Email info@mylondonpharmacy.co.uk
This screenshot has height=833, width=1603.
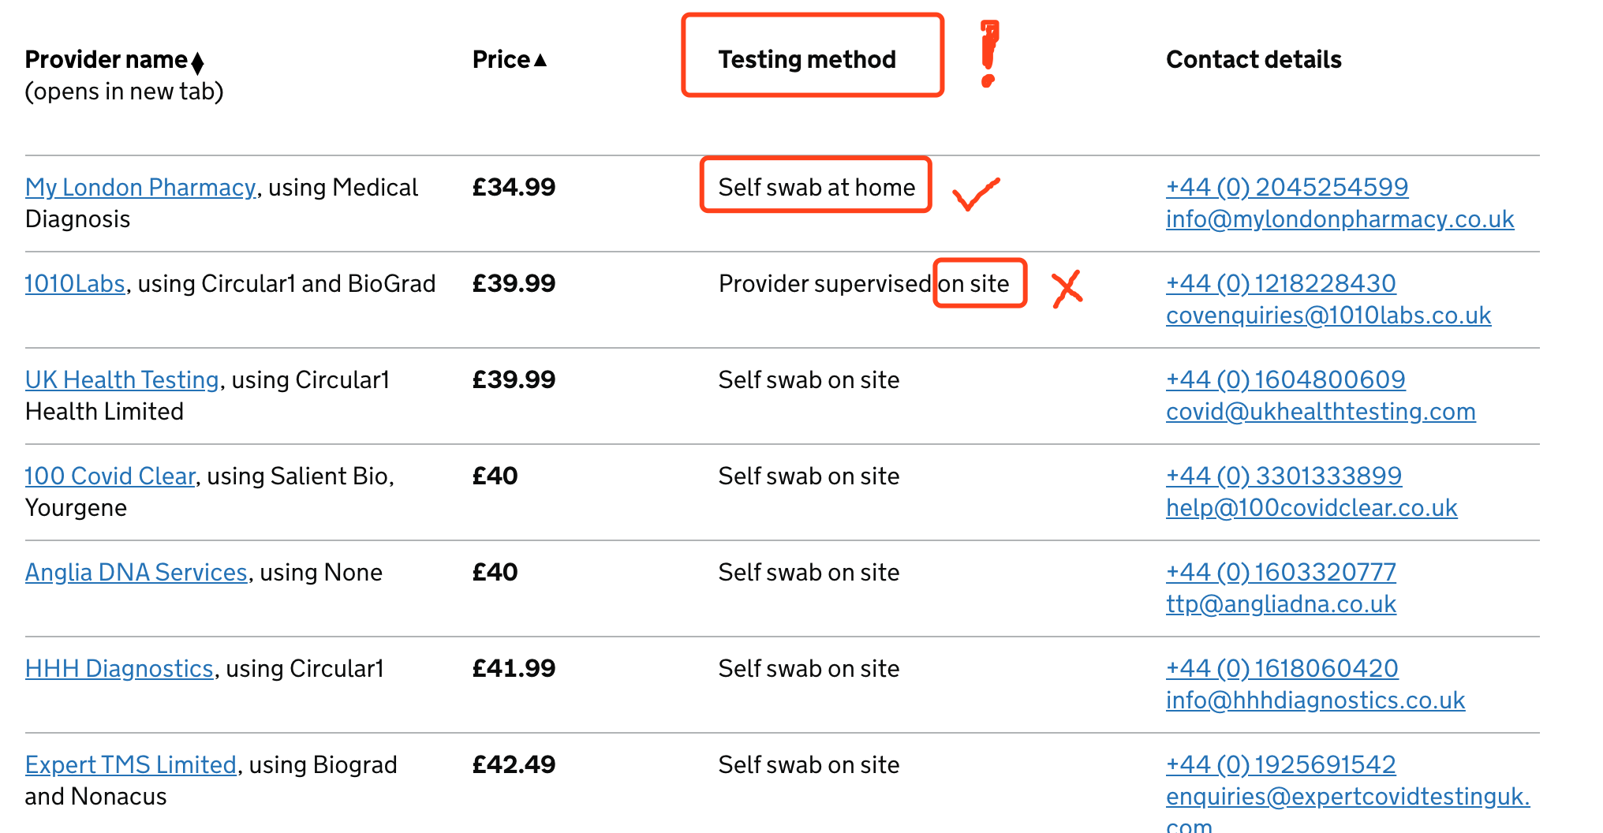click(x=1340, y=219)
